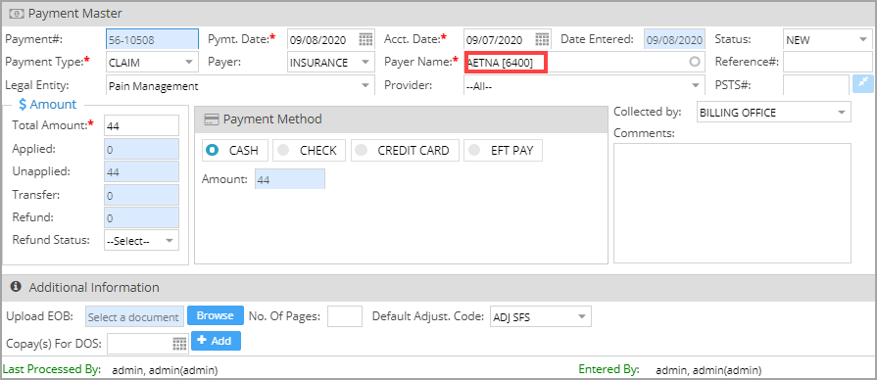Open the Payment Type dropdown showing CLAIM
Viewport: 877px width, 380px height.
pyautogui.click(x=151, y=62)
